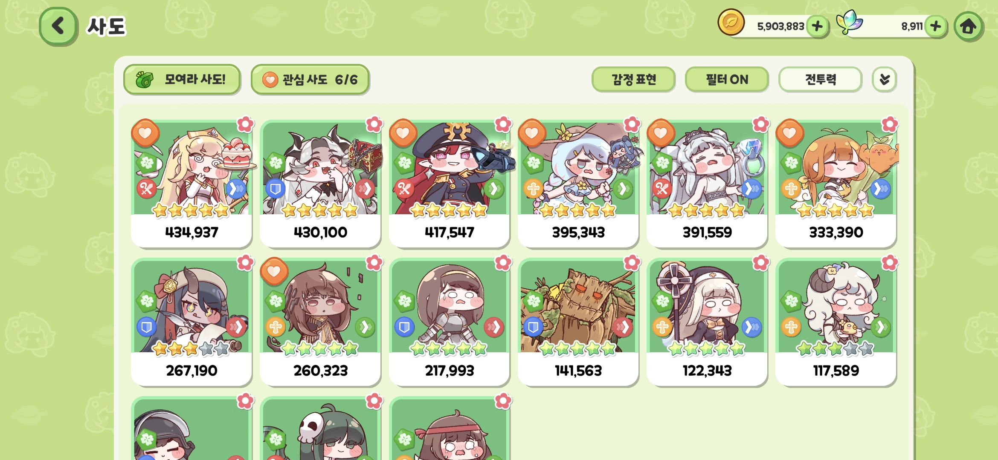Open the 전투력 sort dropdown

tap(820, 80)
